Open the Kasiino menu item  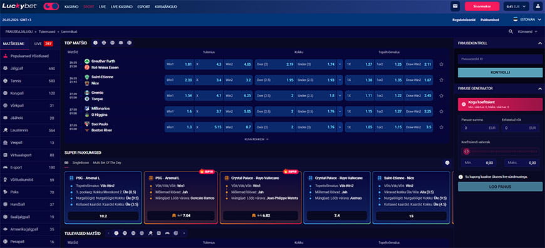coord(71,7)
